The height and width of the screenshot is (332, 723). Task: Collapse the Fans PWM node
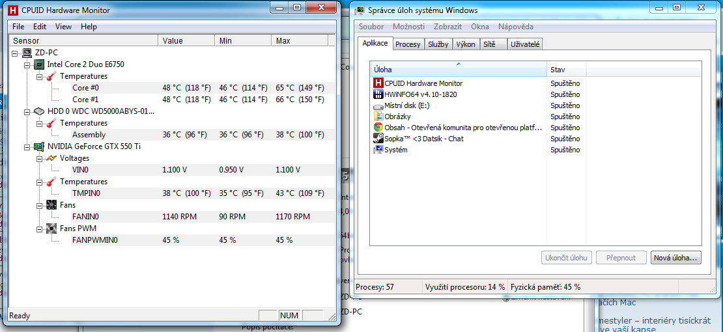click(39, 228)
